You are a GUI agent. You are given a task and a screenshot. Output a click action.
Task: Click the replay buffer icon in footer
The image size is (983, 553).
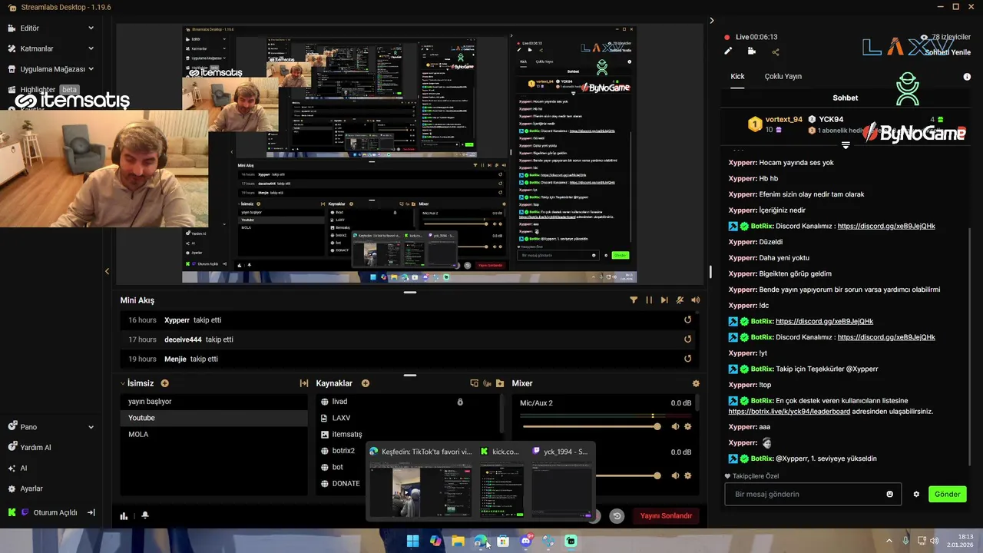pos(617,516)
